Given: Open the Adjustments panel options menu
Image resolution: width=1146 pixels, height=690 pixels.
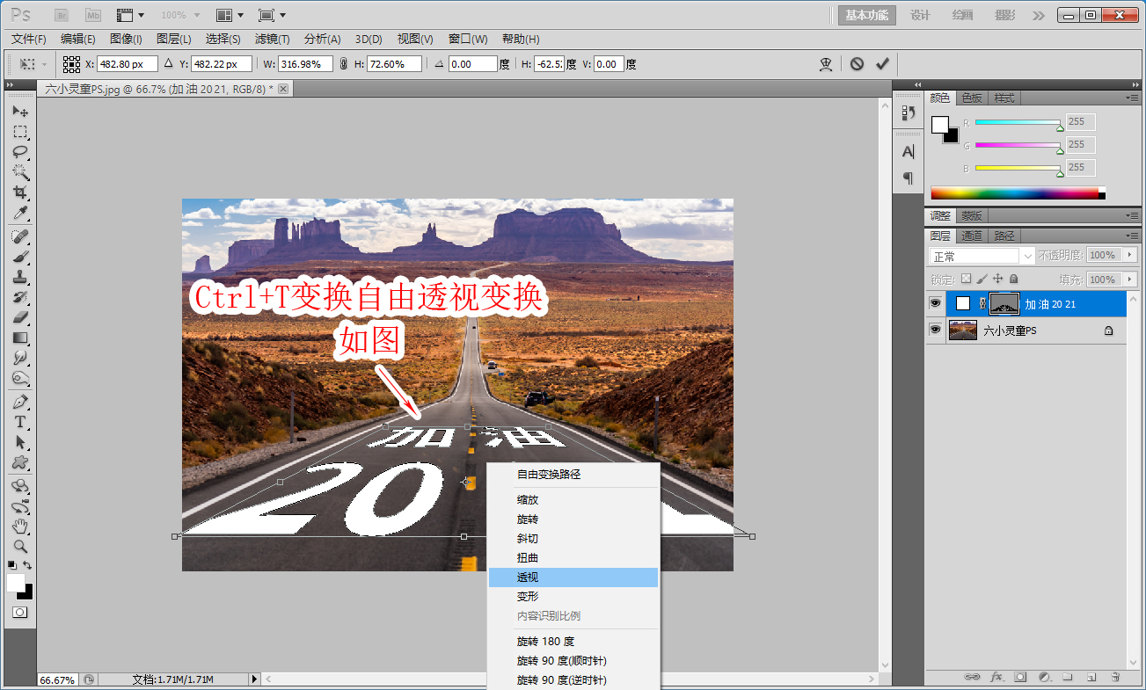Looking at the screenshot, I should point(1131,215).
